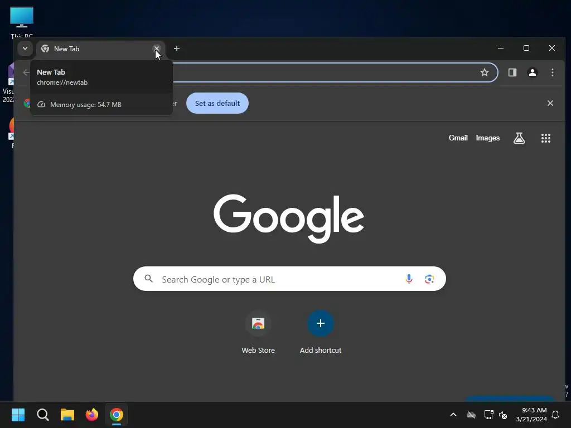The height and width of the screenshot is (428, 571).
Task: Start voice search with microphone icon
Action: click(x=409, y=279)
